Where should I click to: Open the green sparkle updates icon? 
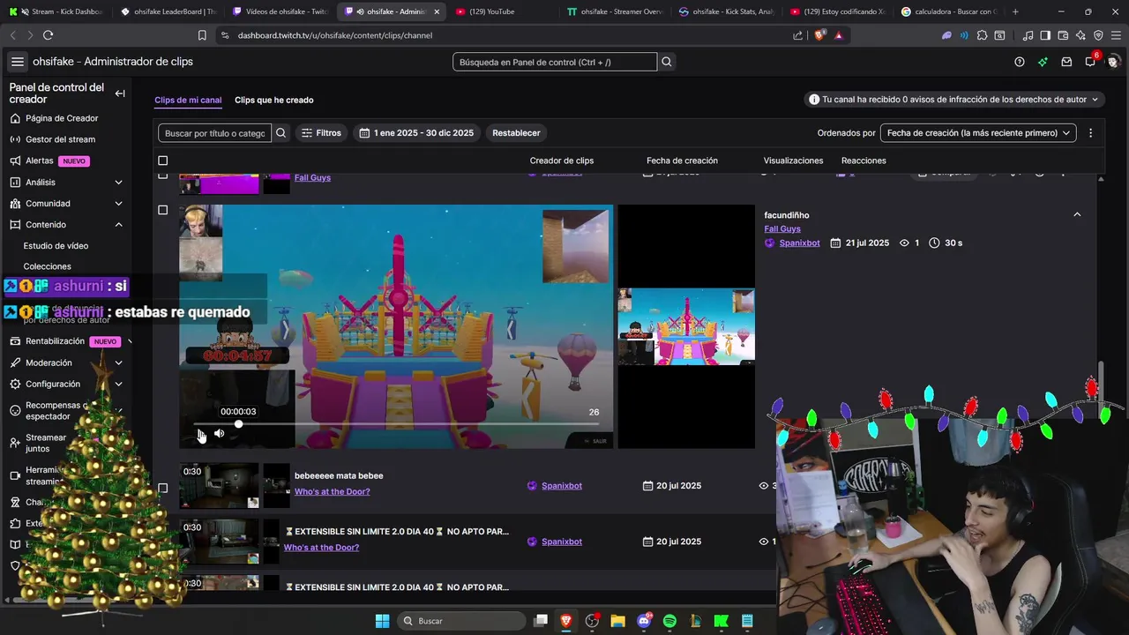[x=1043, y=62]
